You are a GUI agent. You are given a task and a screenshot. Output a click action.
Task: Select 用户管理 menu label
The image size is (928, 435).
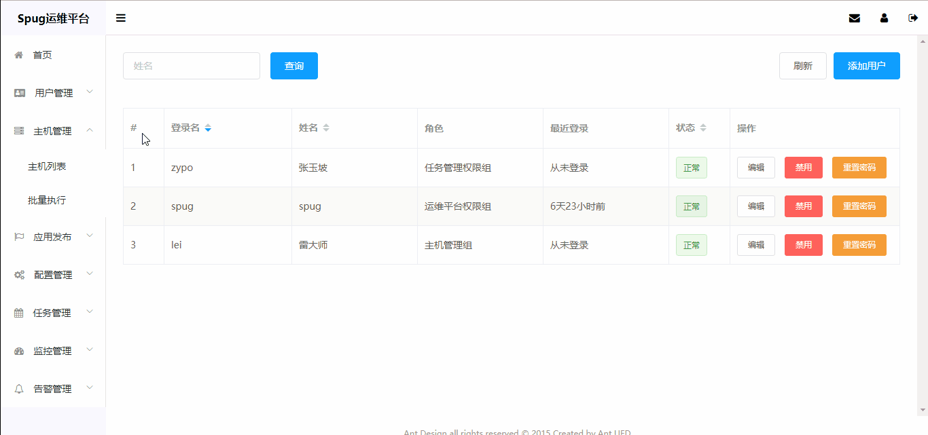click(54, 93)
